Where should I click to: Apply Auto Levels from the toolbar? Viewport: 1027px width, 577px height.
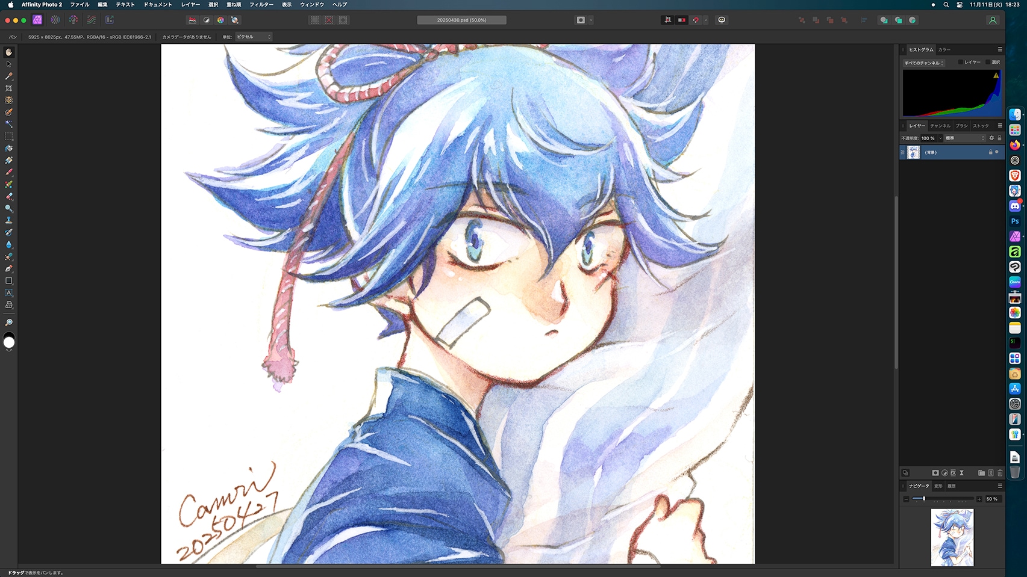coord(192,20)
